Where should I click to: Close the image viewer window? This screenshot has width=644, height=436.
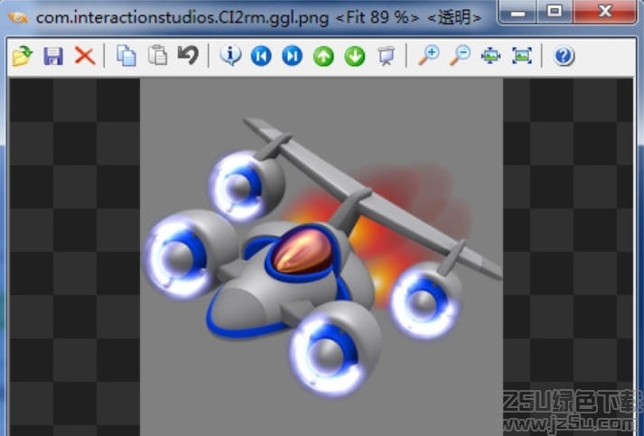click(605, 12)
